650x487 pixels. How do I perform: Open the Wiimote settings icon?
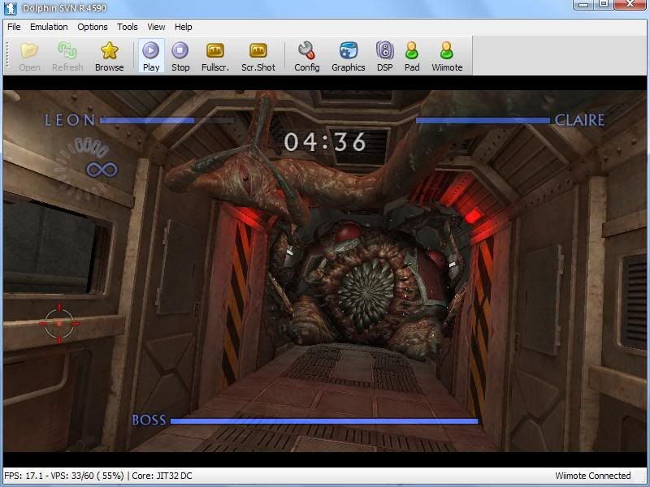(x=447, y=56)
